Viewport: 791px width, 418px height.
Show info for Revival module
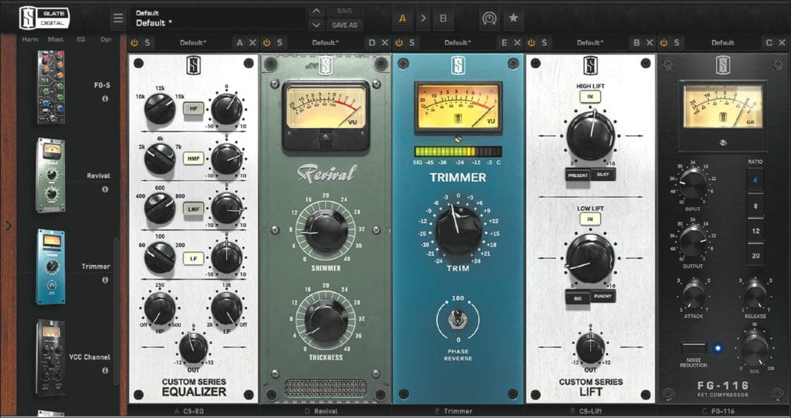click(x=105, y=189)
